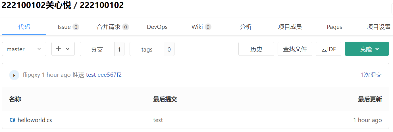Screen dimensions: 393x132
Task: Open the helloworld.cs file
Action: (x=35, y=120)
